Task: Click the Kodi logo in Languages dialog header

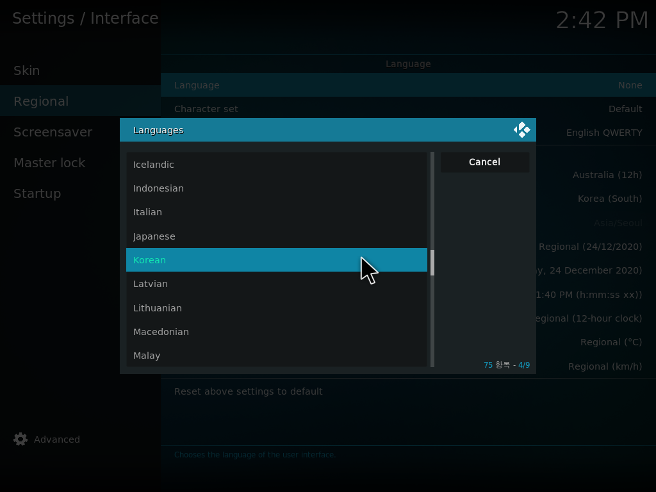Action: pyautogui.click(x=522, y=130)
